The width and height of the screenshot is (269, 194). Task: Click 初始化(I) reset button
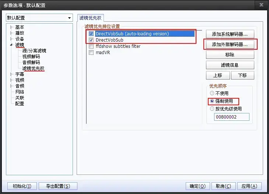(x=22, y=186)
